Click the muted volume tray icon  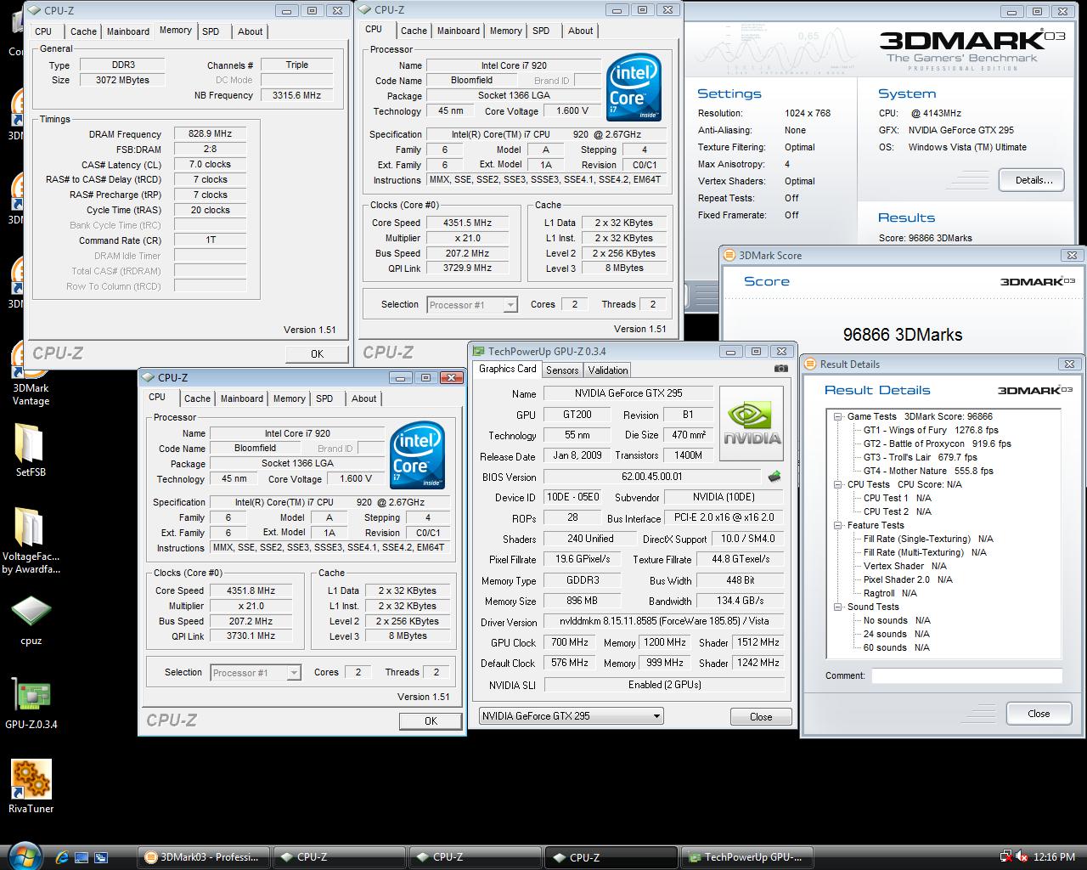point(1022,856)
